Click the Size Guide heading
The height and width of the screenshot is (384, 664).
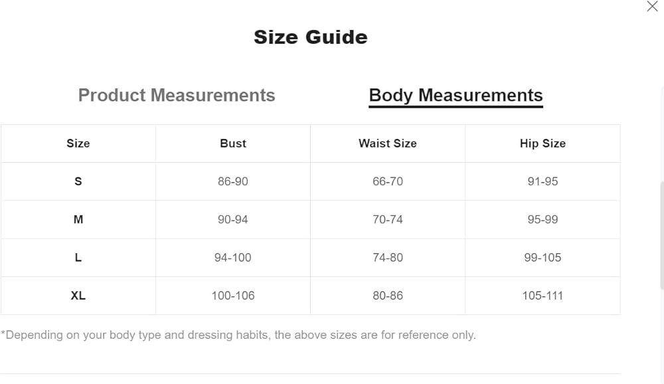[311, 37]
